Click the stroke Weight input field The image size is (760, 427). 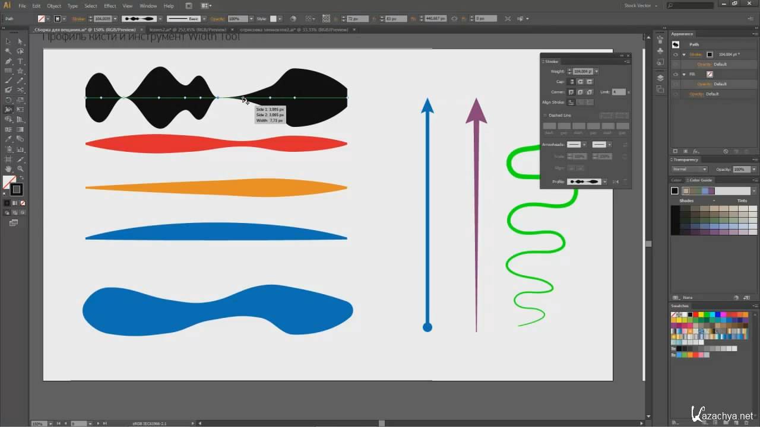click(582, 71)
